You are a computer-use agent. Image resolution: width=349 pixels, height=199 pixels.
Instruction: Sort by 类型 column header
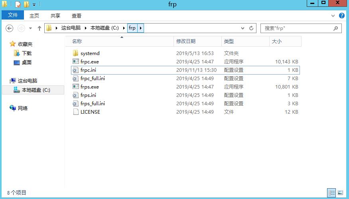246,41
